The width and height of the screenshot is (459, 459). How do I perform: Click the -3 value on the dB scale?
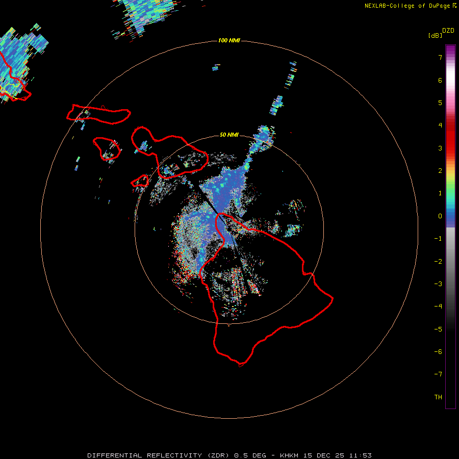pos(438,284)
